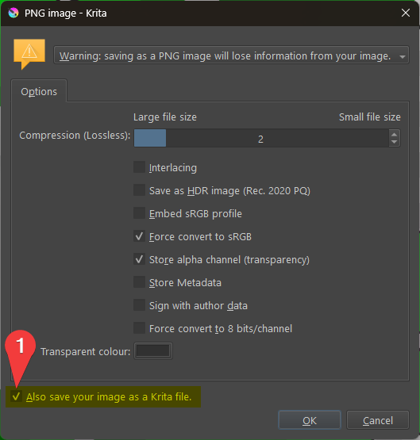This screenshot has height=440, width=420.
Task: Decrease compression value with down arrow
Action: (x=394, y=142)
